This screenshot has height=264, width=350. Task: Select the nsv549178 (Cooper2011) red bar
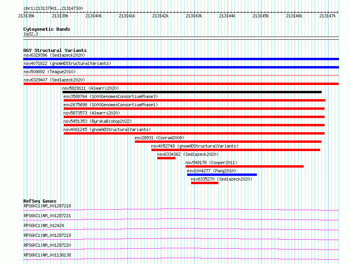(245, 166)
